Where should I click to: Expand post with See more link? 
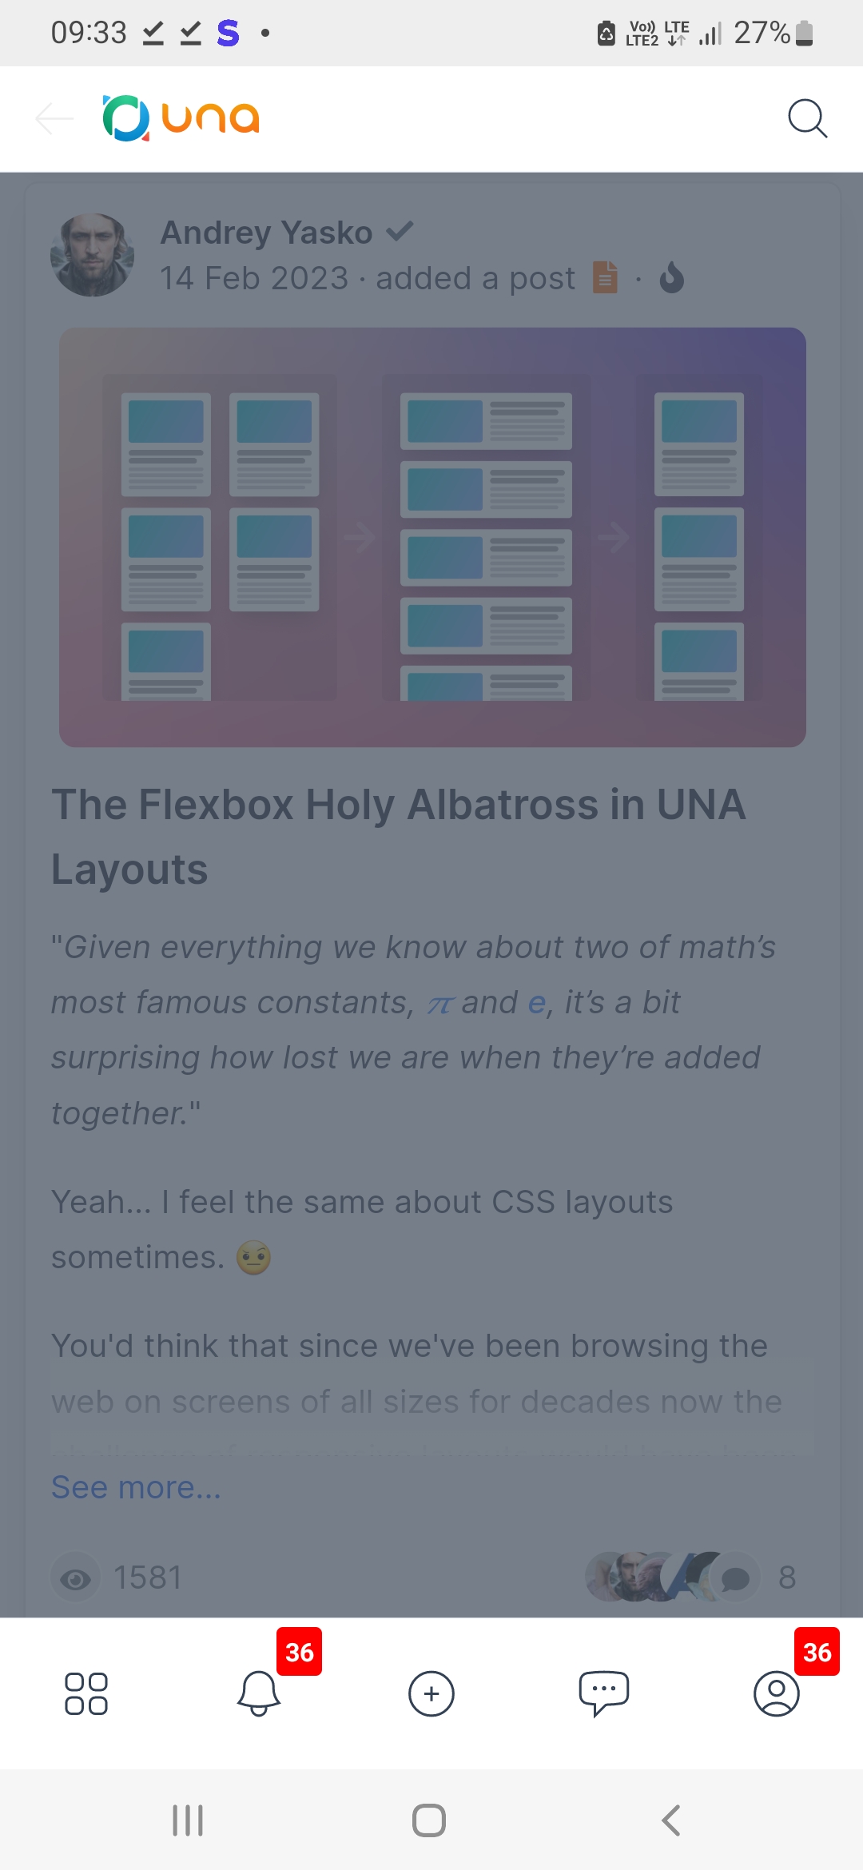[136, 1487]
